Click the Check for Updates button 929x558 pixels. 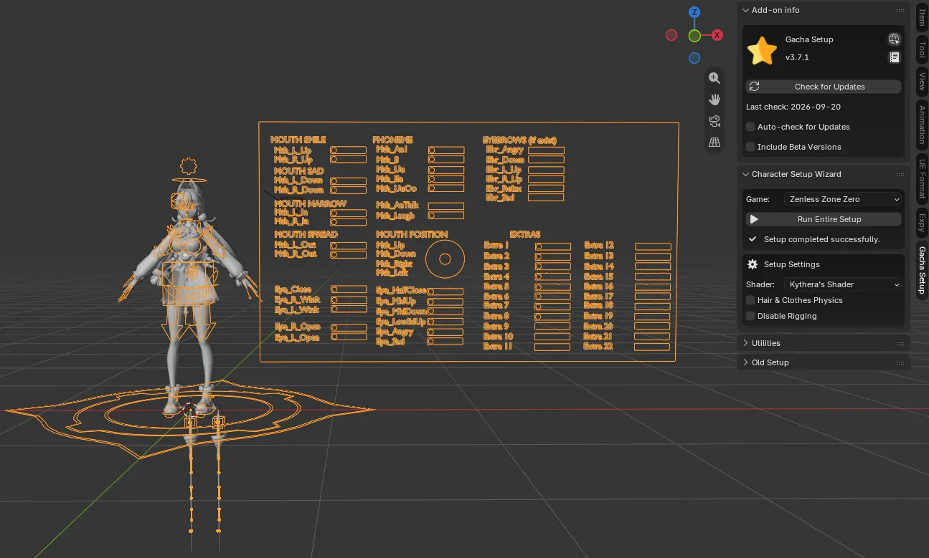[x=824, y=87]
